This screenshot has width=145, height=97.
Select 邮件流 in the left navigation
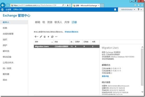(x=6, y=51)
